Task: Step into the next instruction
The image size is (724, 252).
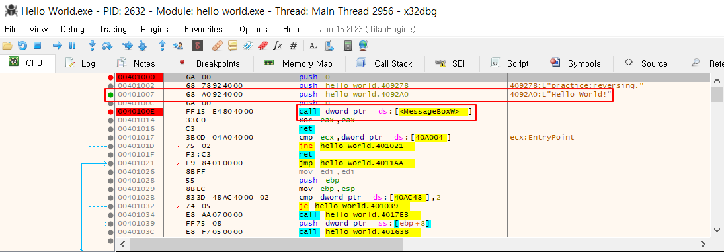Action: coord(93,46)
